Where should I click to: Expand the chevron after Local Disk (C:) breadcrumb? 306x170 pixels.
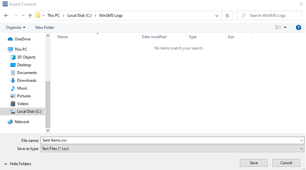[95, 16]
